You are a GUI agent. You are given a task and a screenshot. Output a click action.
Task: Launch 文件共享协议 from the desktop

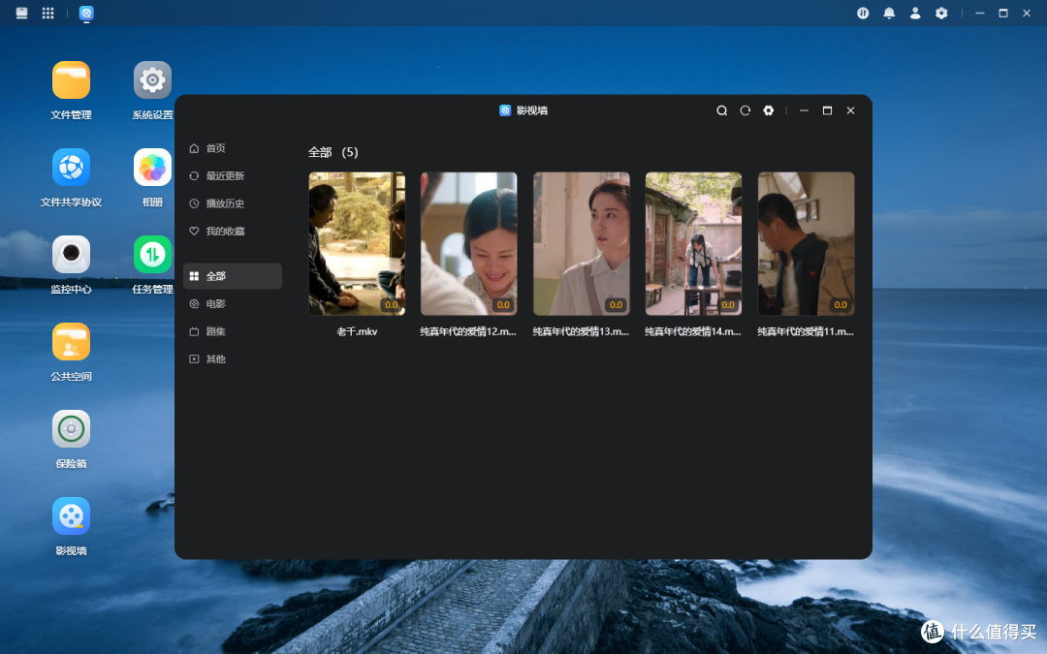[72, 168]
